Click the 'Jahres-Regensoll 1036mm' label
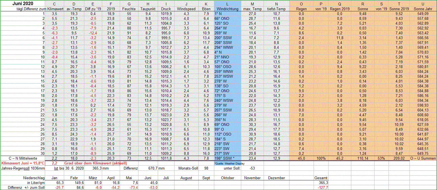Screen dimensions: 437x190 coord(23,168)
